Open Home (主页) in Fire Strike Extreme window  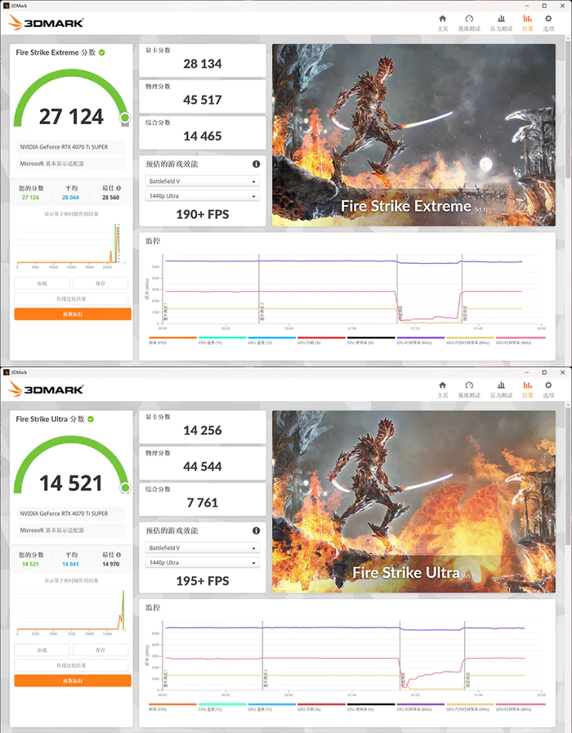click(x=442, y=22)
